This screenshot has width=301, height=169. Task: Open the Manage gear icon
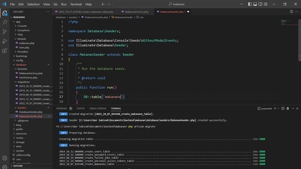[x=5, y=167]
